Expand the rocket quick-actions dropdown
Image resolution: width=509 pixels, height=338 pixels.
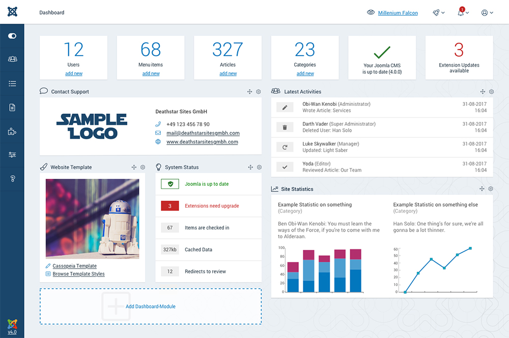tap(439, 13)
